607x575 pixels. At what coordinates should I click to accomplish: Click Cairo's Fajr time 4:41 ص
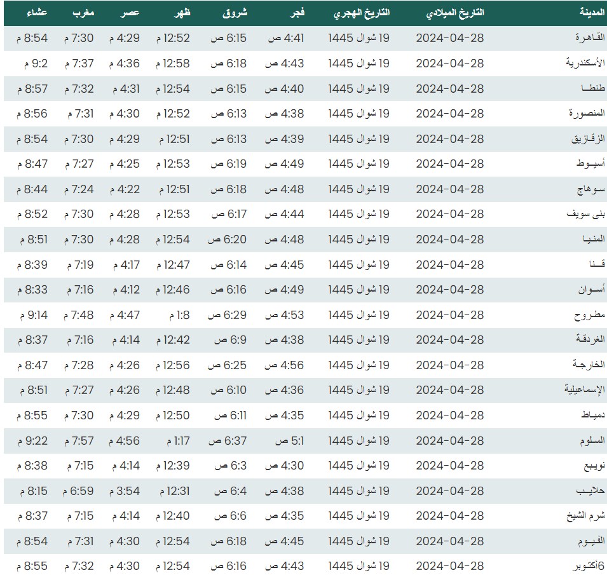coord(285,38)
